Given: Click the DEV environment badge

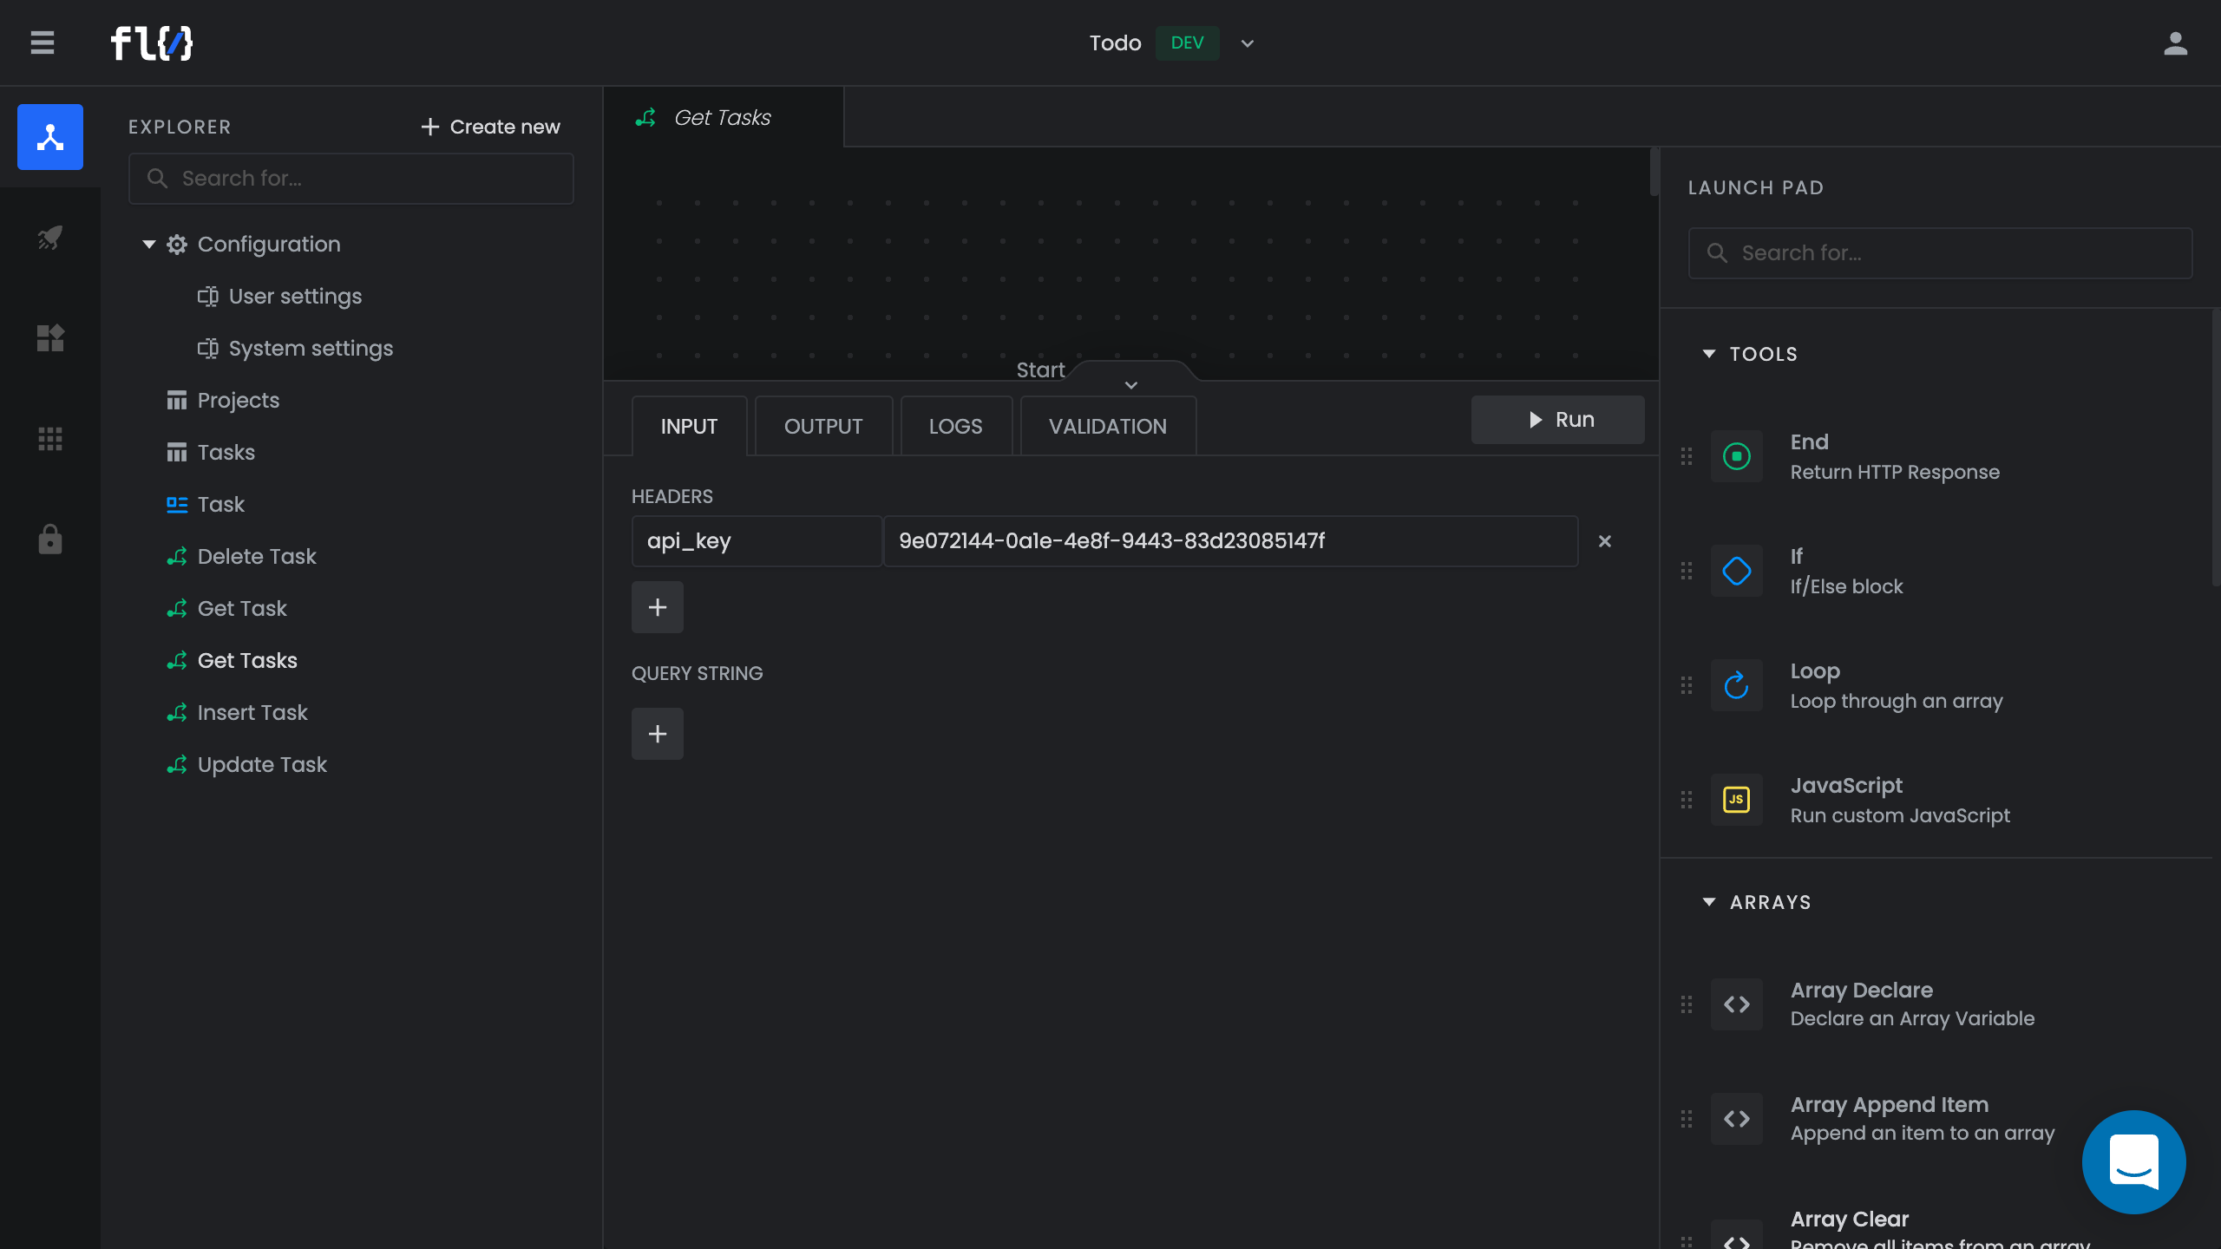Looking at the screenshot, I should [x=1187, y=43].
